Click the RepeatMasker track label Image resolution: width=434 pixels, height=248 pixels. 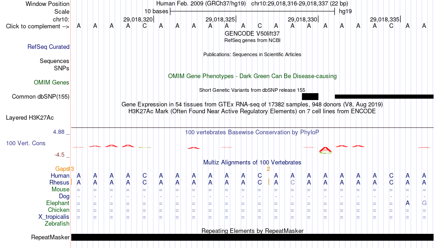[x=50, y=237]
